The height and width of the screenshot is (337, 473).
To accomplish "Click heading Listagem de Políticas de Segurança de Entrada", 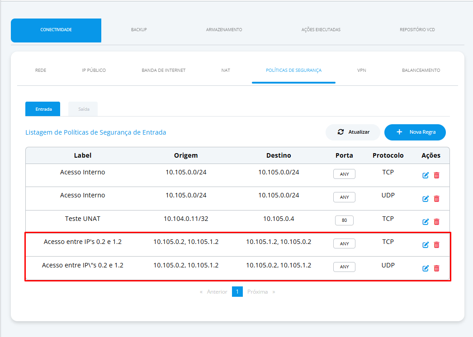I will pyautogui.click(x=95, y=132).
